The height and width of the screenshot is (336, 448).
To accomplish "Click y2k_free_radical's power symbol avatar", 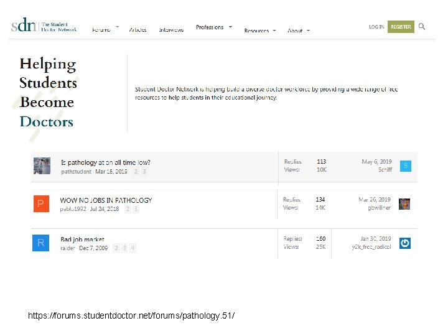I will tap(405, 243).
